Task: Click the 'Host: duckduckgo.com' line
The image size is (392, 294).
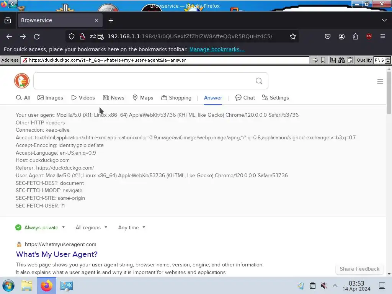Action: tap(42, 160)
